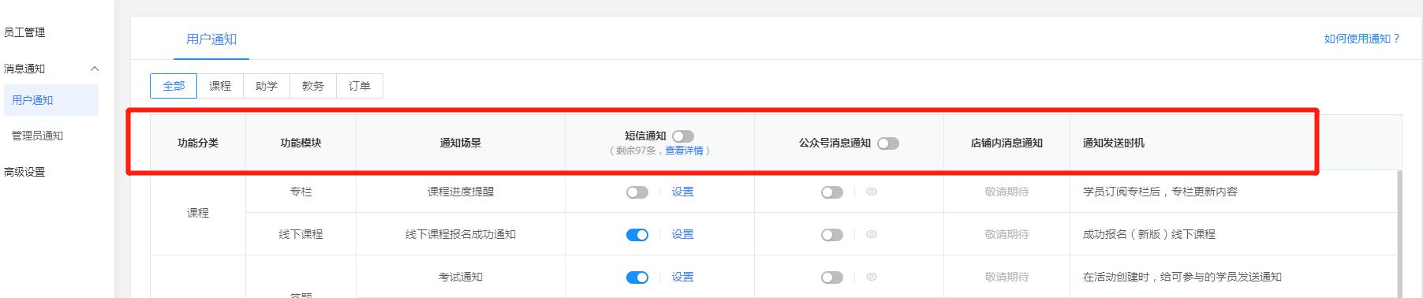Click 查看详情 link under 短信通知
Screen dimensions: 1423x298
point(684,151)
